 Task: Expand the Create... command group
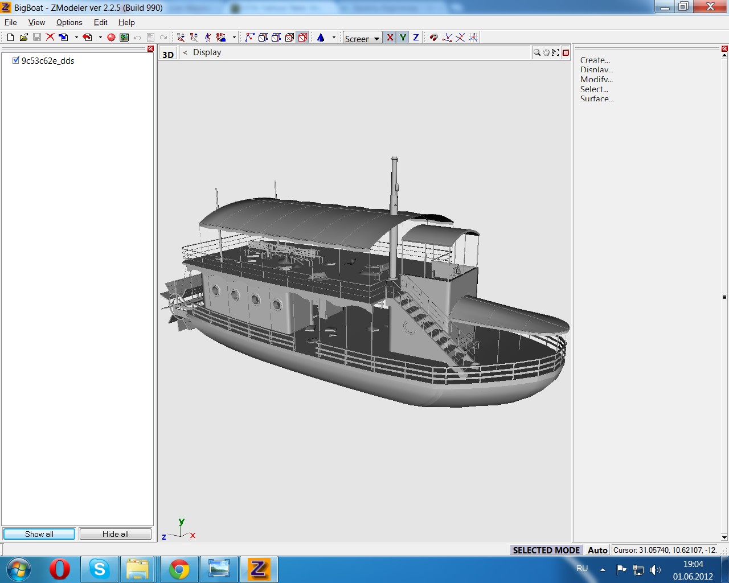pos(595,60)
